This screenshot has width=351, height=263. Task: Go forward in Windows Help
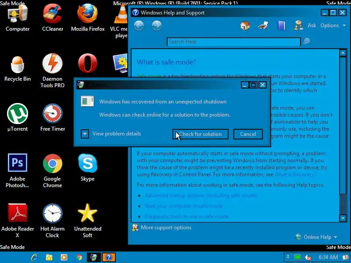tap(157, 26)
